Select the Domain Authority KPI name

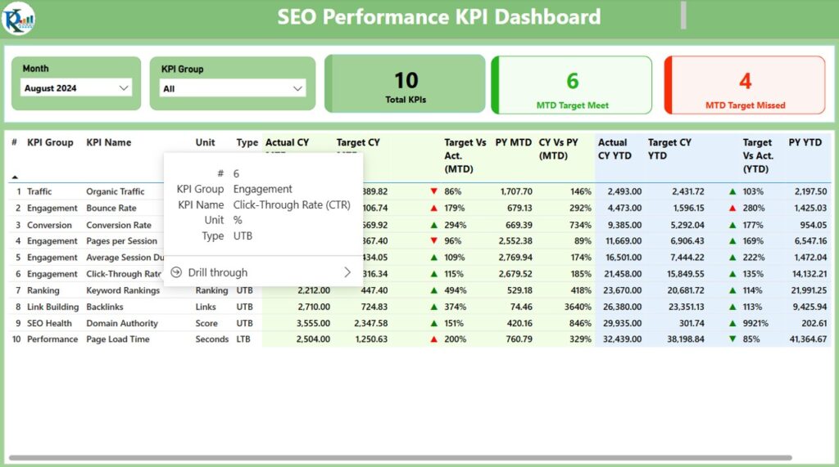tap(122, 323)
